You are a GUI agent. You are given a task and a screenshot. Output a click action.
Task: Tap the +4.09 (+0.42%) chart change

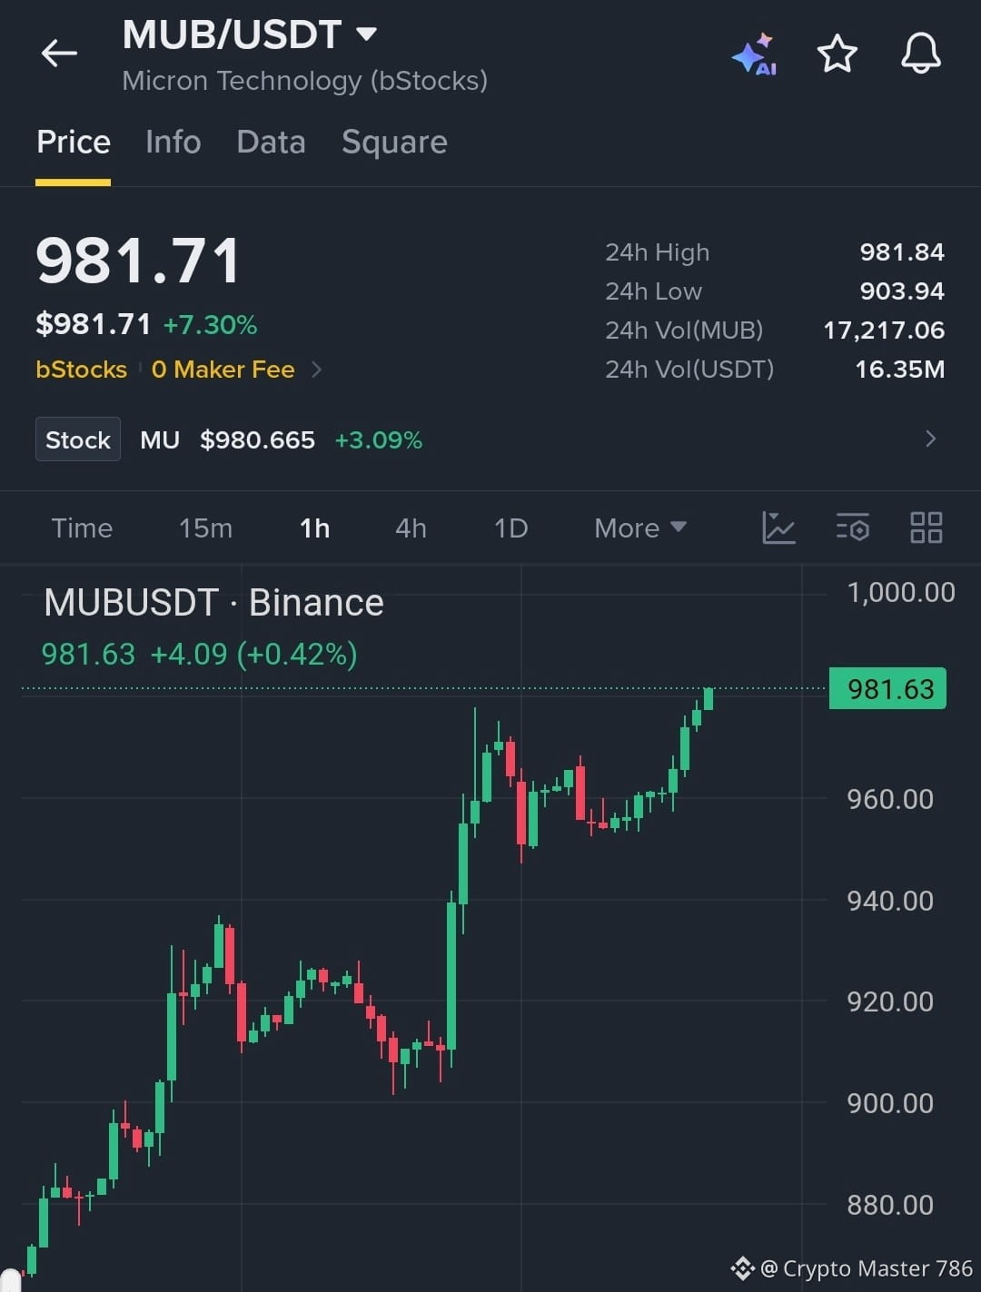[x=253, y=654]
